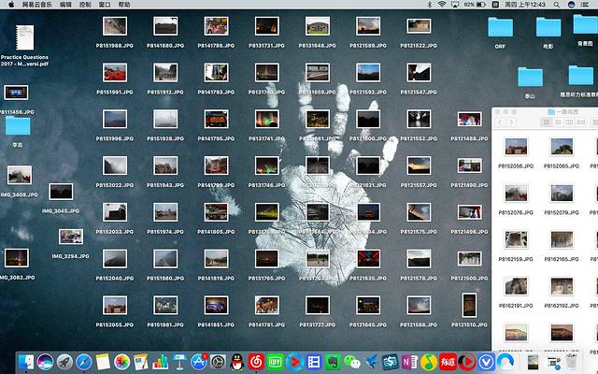Open Finder from the dock
Image resolution: width=598 pixels, height=374 pixels.
coord(27,361)
